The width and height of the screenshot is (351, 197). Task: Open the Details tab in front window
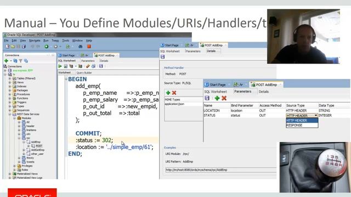tap(263, 91)
